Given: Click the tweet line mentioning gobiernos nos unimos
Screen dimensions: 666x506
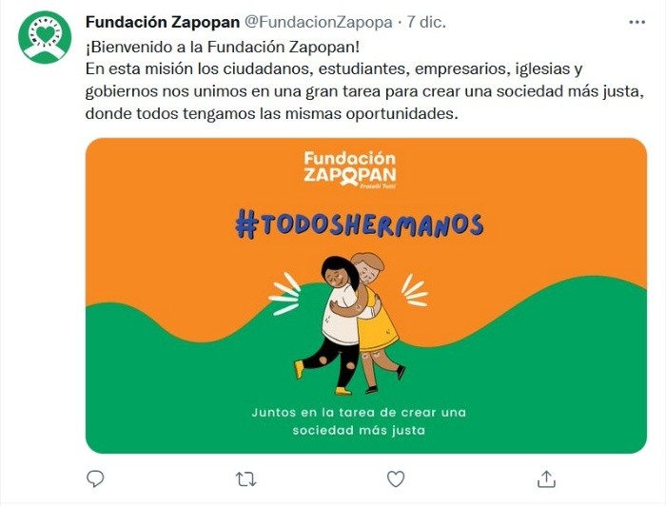Looking at the screenshot, I should pos(364,91).
